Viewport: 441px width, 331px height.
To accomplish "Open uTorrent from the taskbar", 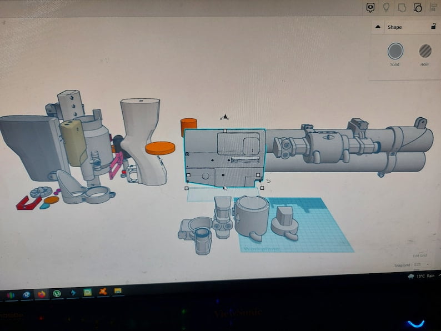I will (x=57, y=294).
